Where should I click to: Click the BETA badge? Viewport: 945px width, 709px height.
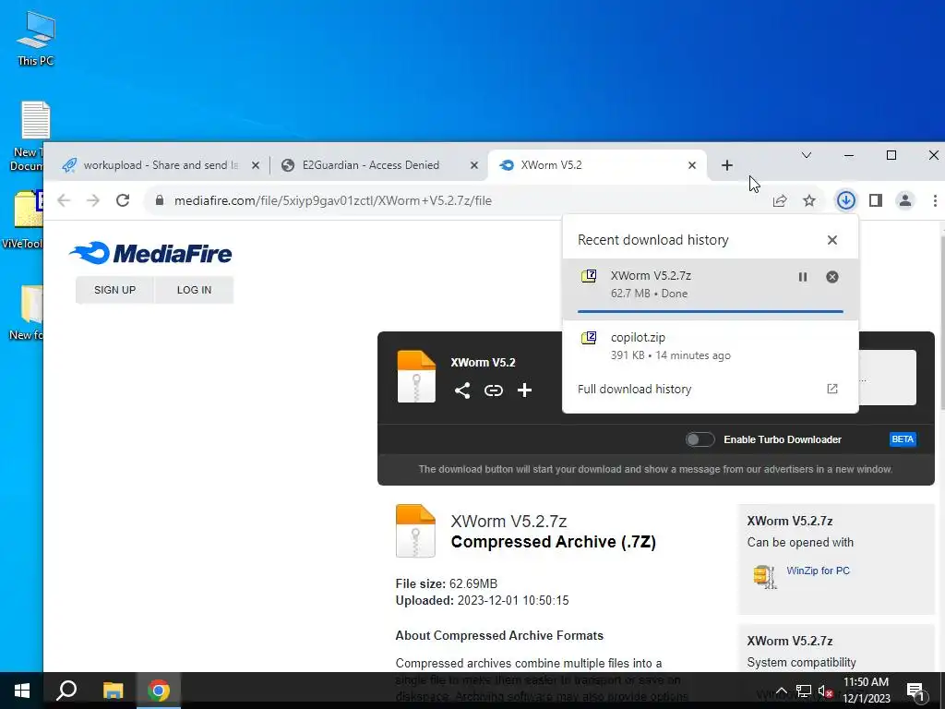point(903,439)
